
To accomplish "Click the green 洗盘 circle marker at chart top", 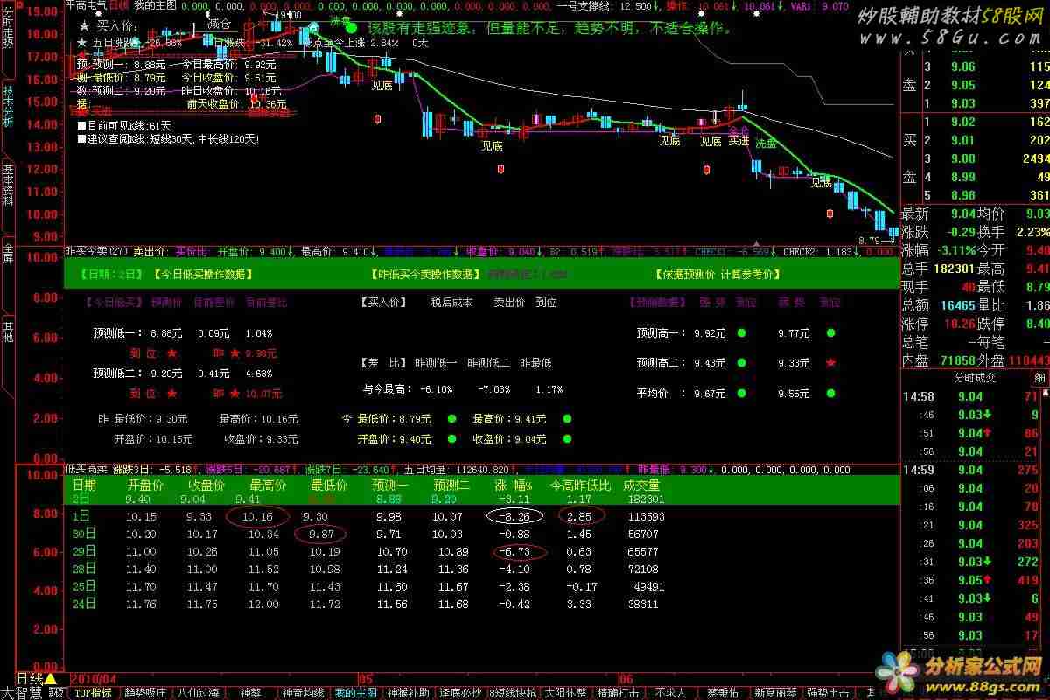I will pos(351,28).
